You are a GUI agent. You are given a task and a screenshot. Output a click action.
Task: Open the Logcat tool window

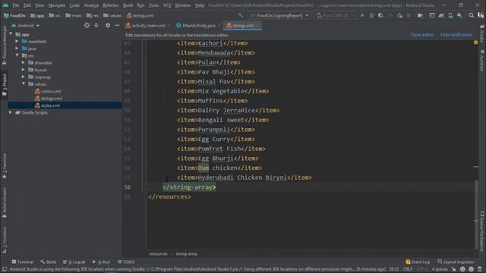(74, 262)
